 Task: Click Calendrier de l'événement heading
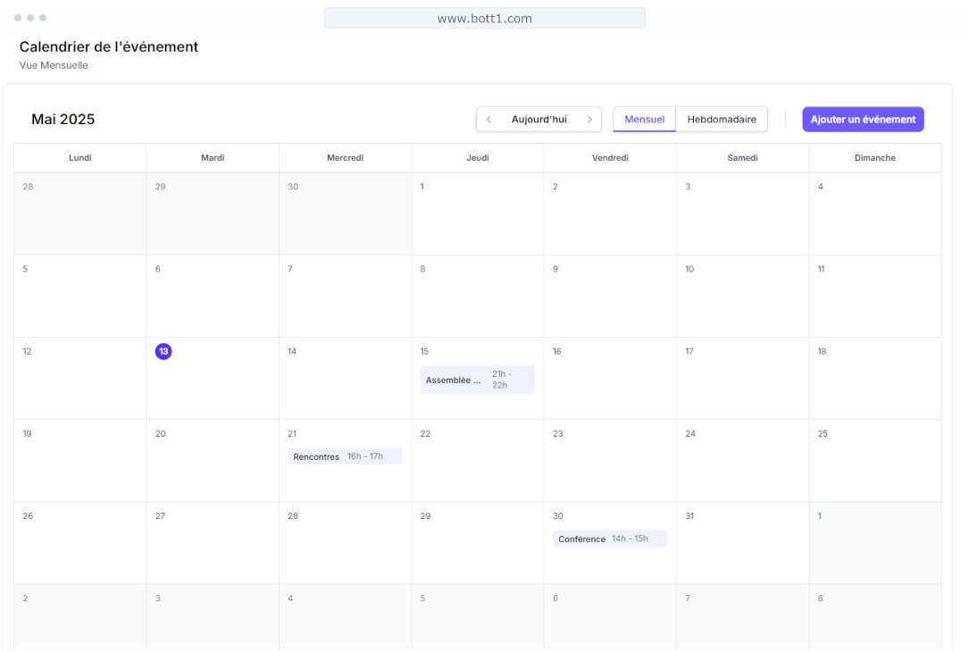(x=108, y=46)
